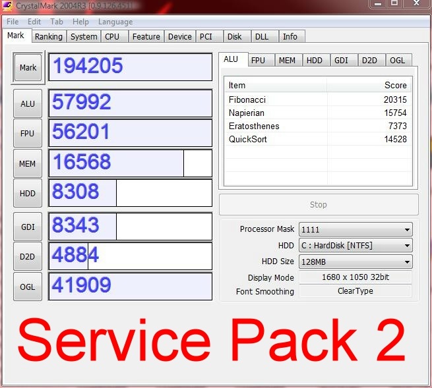The height and width of the screenshot is (388, 432).
Task: Start the OGL benchmark button
Action: point(28,286)
